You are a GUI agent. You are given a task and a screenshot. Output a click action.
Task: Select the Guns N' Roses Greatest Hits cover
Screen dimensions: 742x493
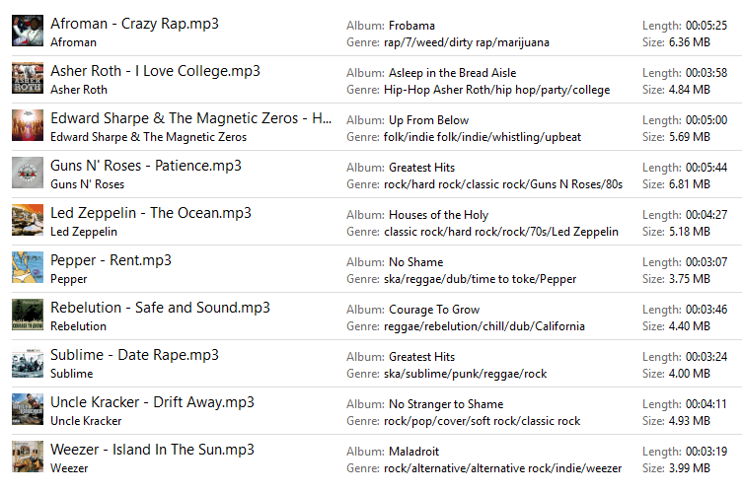click(x=28, y=173)
